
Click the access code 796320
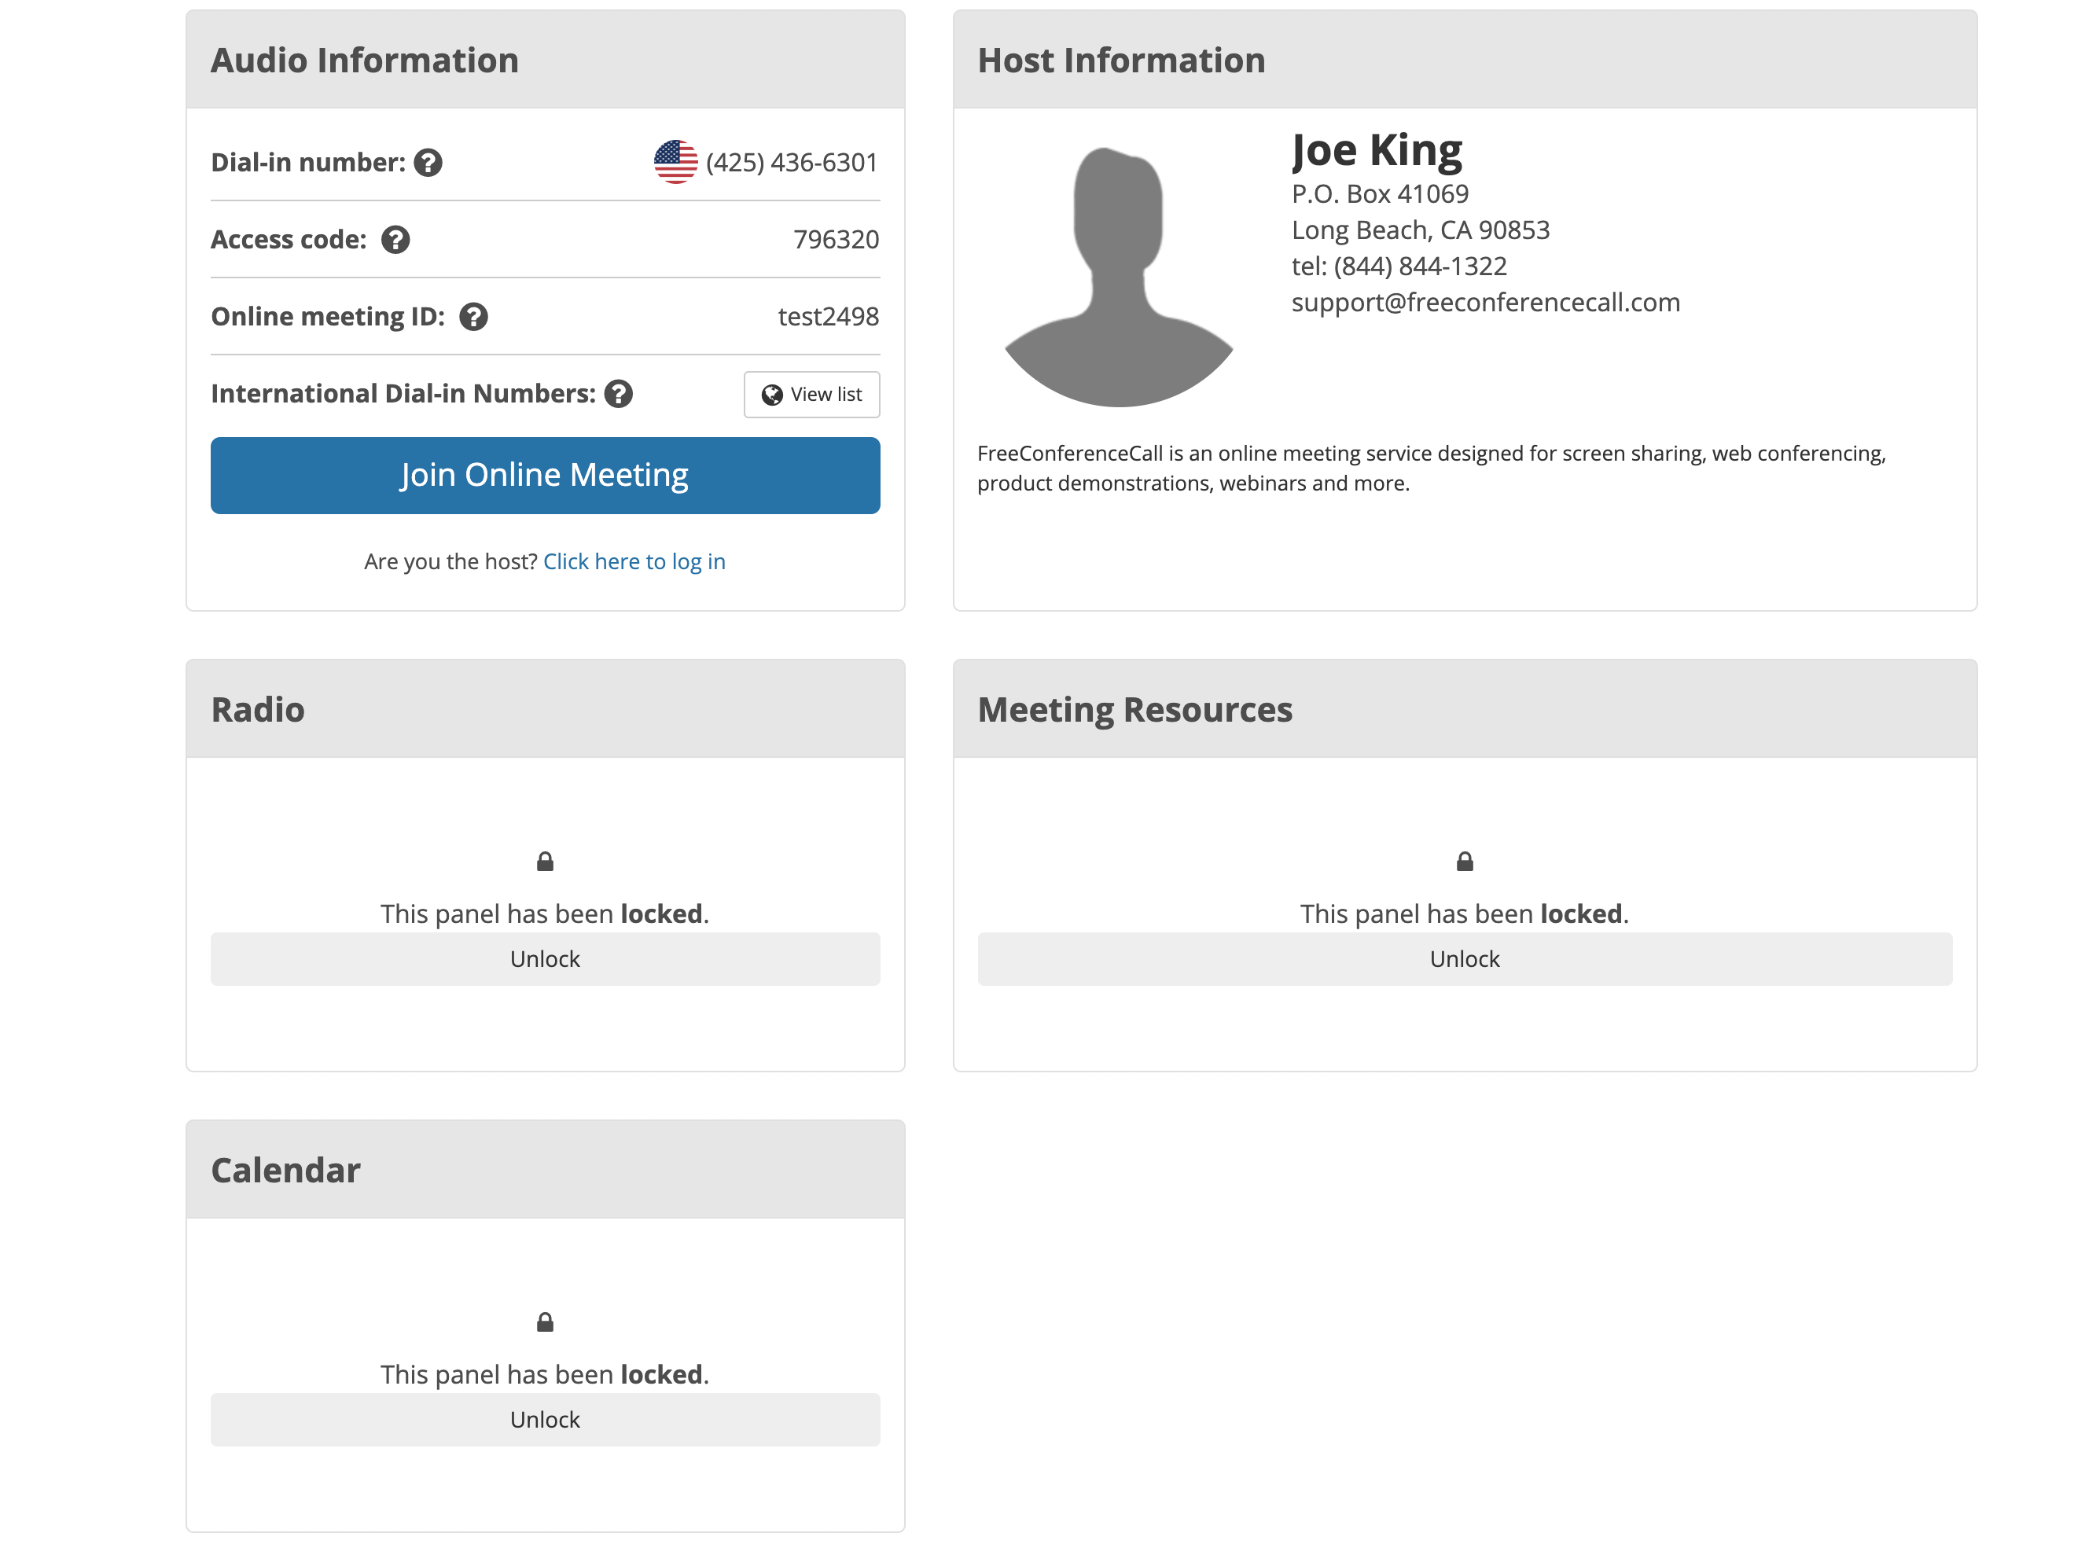tap(836, 241)
